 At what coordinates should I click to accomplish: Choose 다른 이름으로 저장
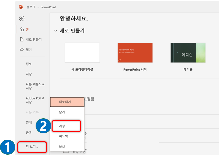click(35, 86)
